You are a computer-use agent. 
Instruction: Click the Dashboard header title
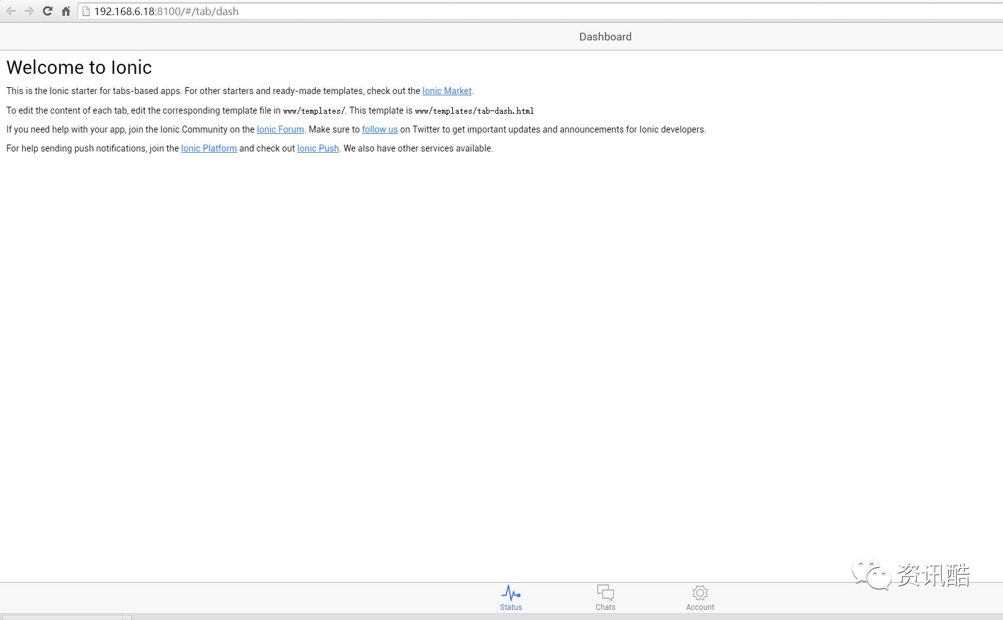click(606, 37)
